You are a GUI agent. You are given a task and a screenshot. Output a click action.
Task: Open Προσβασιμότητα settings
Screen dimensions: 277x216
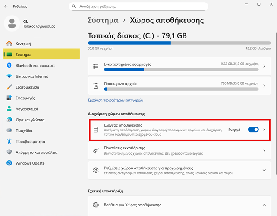tap(41, 141)
